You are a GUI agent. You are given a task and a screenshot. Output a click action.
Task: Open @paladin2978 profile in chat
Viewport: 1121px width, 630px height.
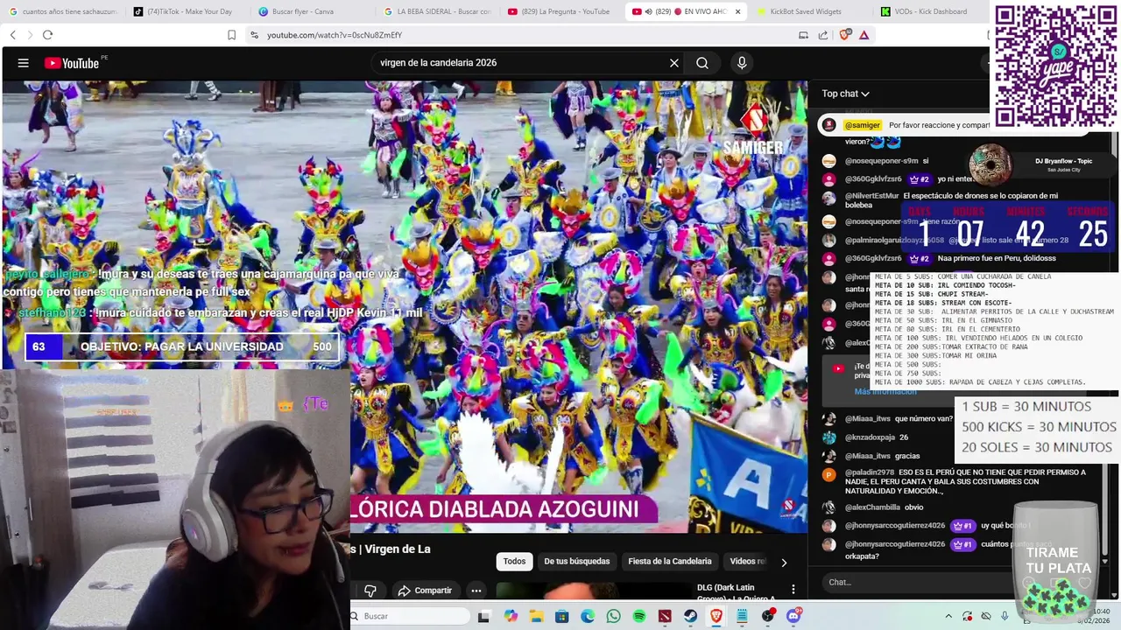coord(870,472)
